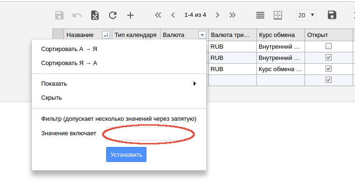Go to first page double-left arrows
This screenshot has width=355, height=183.
coord(158,15)
